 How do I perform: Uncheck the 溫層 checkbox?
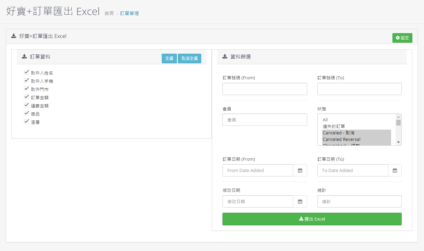[26, 121]
